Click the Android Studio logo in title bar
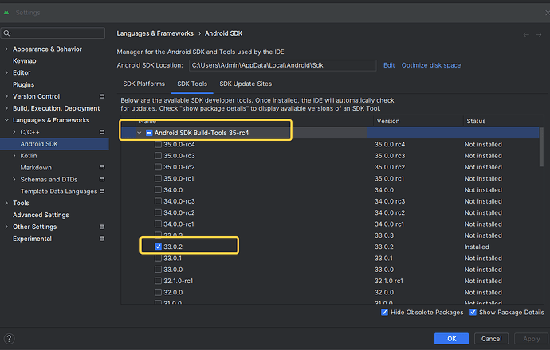Screen dimensions: 550x350 coord(6,13)
